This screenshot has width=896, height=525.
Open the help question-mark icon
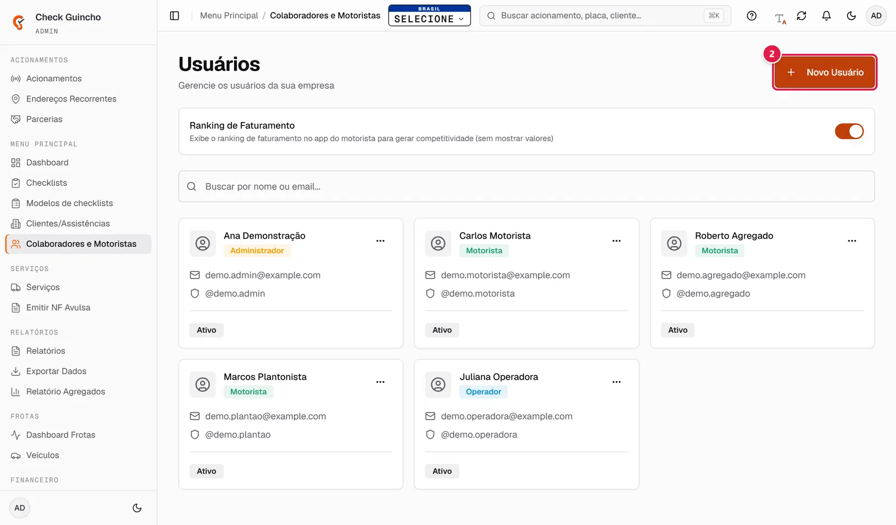tap(752, 16)
